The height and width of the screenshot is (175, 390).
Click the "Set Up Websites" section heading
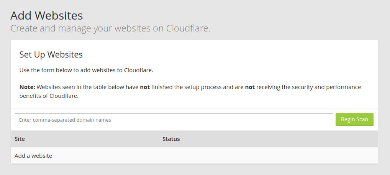[x=51, y=55]
